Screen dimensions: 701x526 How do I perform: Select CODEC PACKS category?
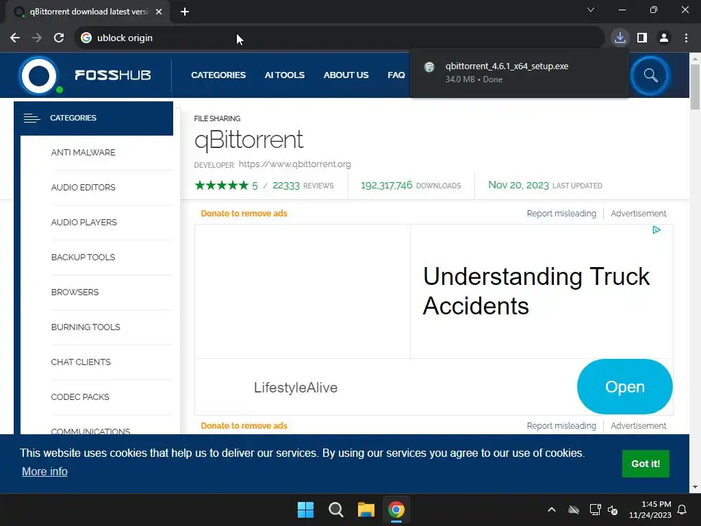click(80, 397)
